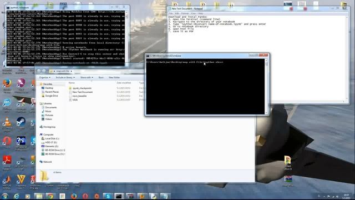Select Libraries in navigation pane
355x200 pixels.
tap(47, 104)
